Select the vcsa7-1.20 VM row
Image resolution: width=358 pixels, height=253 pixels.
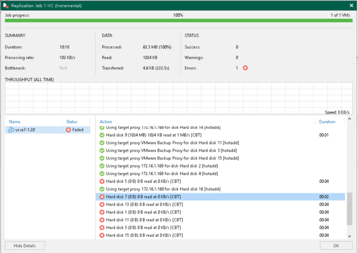point(47,130)
